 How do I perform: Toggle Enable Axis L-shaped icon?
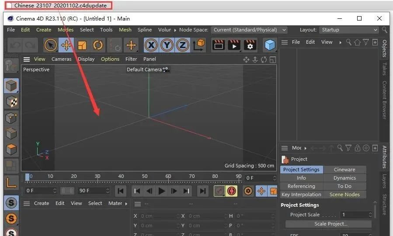(x=11, y=182)
